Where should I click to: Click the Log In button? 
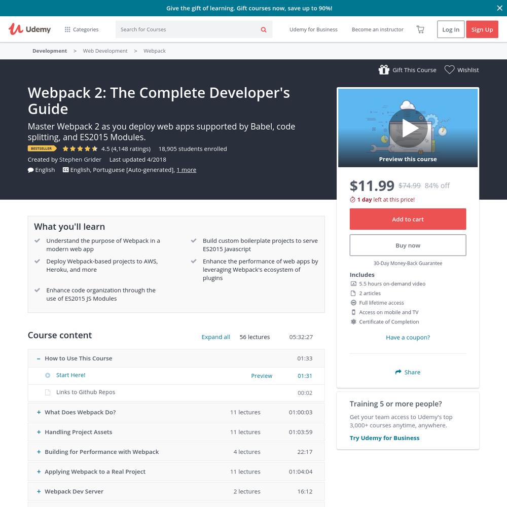[451, 29]
